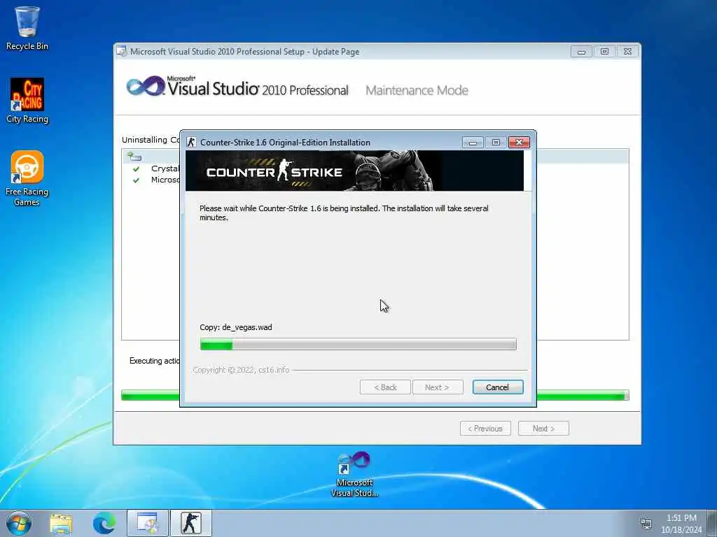Select the Microsoft Visual Studio desktop shortcut
This screenshot has width=717, height=537.
point(354,475)
